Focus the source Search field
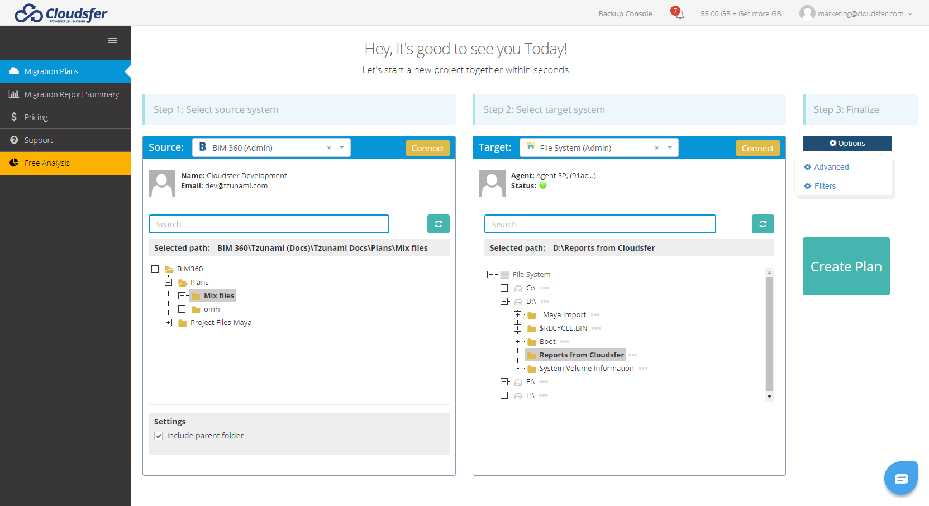929x506 pixels. [269, 224]
